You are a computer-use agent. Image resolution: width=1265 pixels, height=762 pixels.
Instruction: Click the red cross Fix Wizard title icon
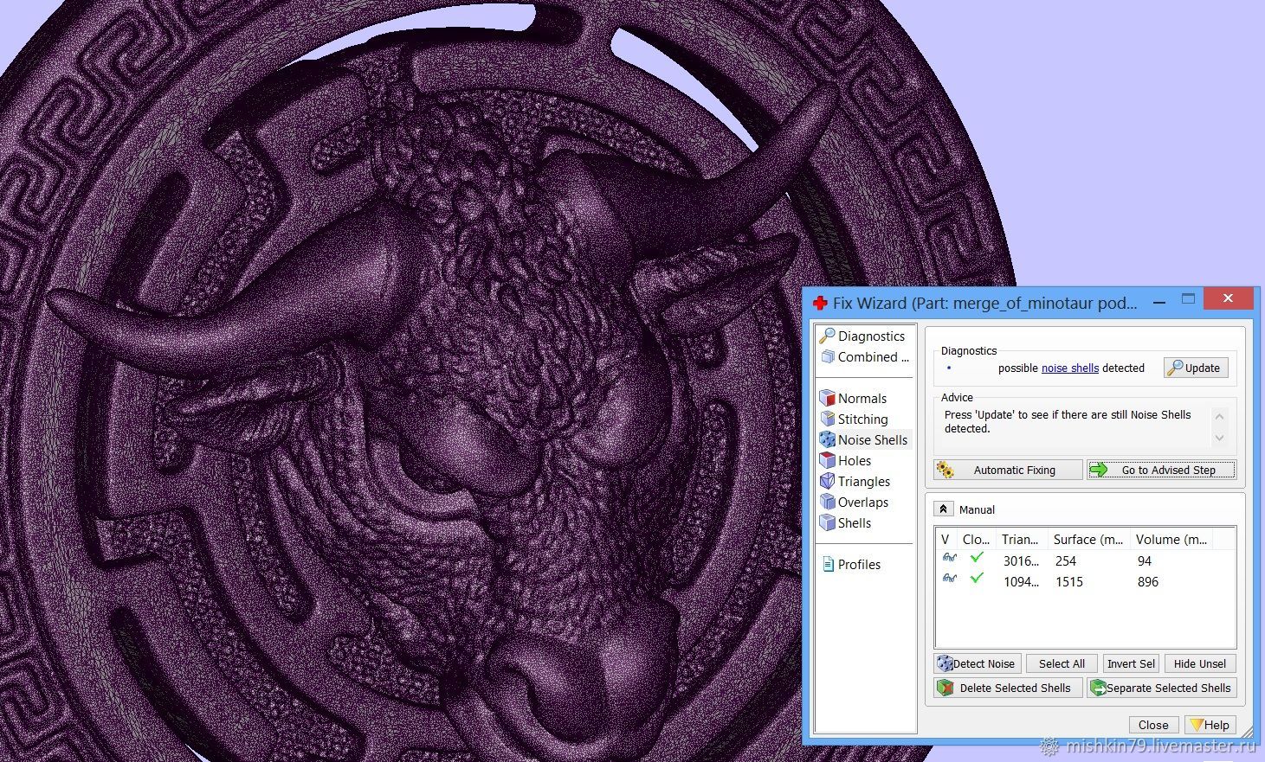820,303
